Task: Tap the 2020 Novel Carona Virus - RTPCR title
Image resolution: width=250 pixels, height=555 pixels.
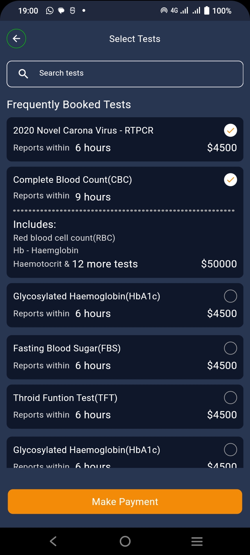Action: [83, 130]
